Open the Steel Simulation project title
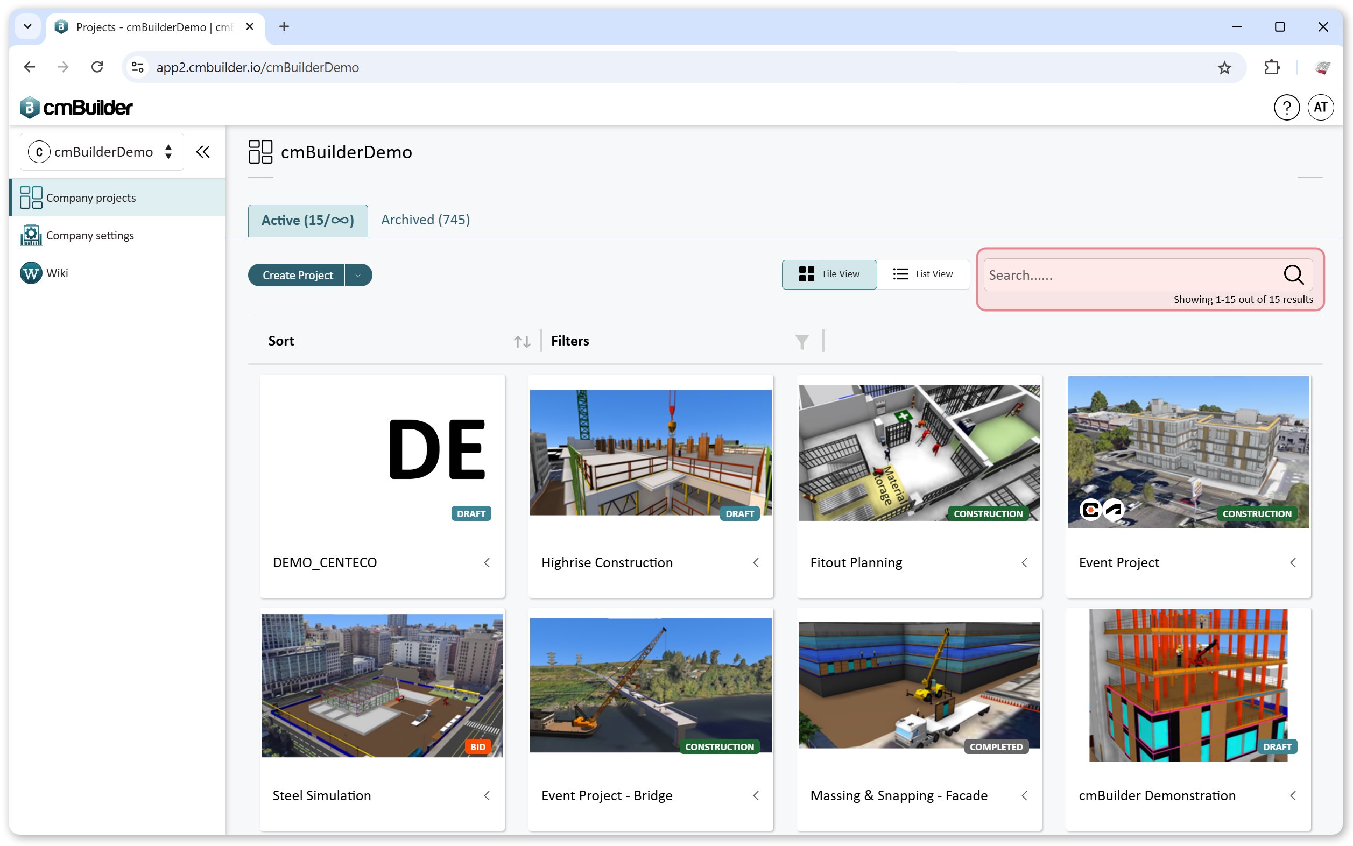Image resolution: width=1353 pixels, height=846 pixels. click(x=321, y=795)
